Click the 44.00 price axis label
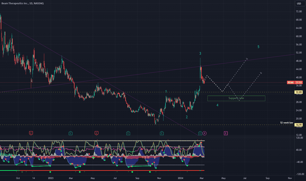 pos(299,69)
